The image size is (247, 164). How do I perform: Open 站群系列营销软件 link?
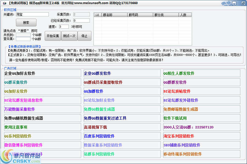(122, 154)
